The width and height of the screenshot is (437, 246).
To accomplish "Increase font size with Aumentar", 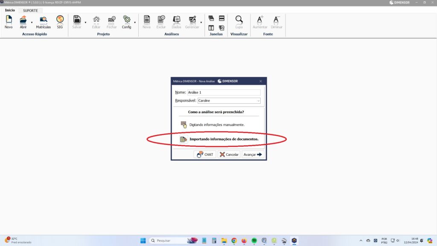I will (260, 22).
